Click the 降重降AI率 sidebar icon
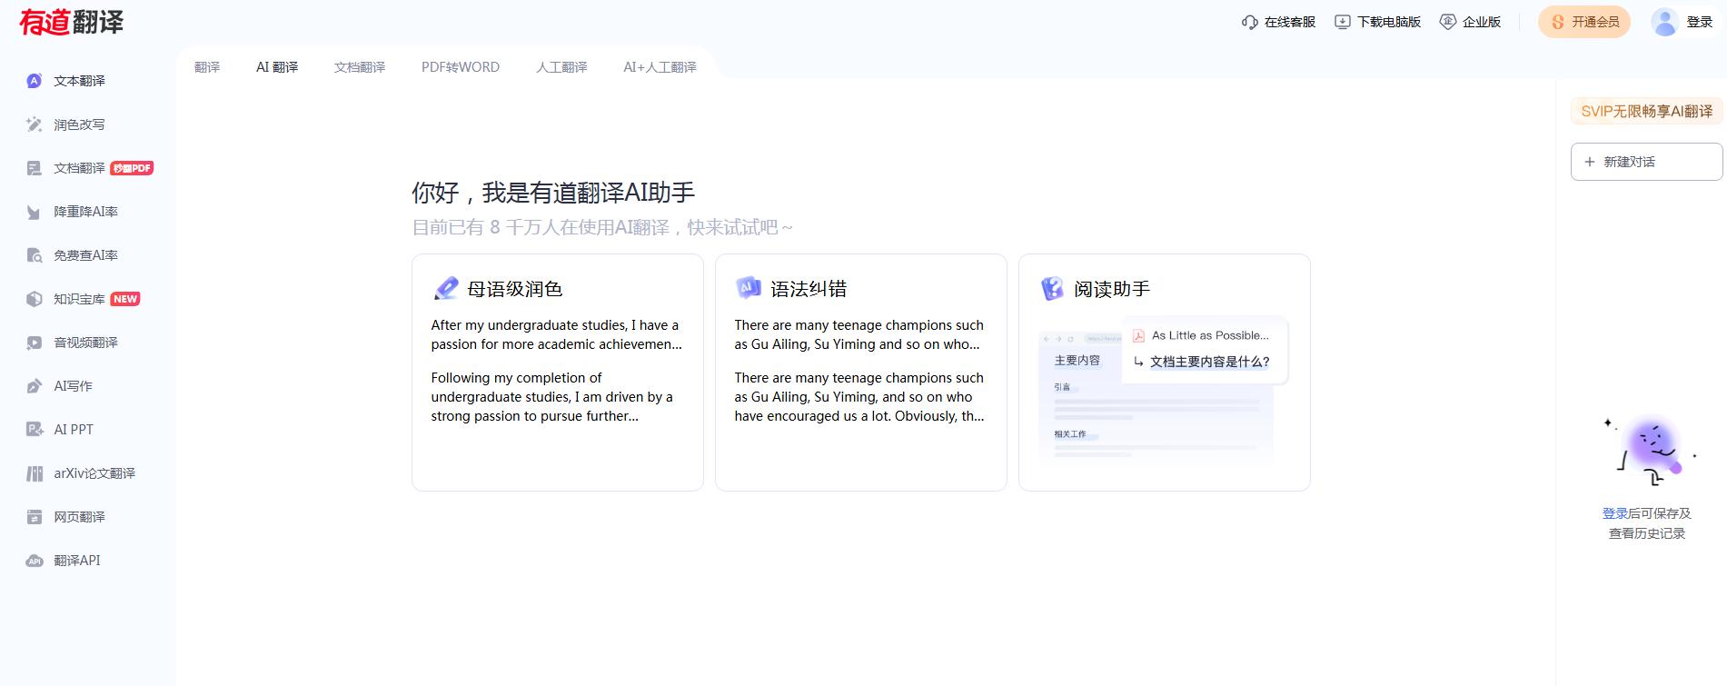The image size is (1727, 686). [35, 212]
